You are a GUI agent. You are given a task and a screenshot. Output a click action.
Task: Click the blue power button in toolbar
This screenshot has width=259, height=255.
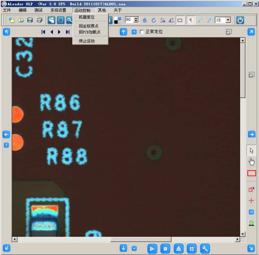pyautogui.click(x=240, y=20)
